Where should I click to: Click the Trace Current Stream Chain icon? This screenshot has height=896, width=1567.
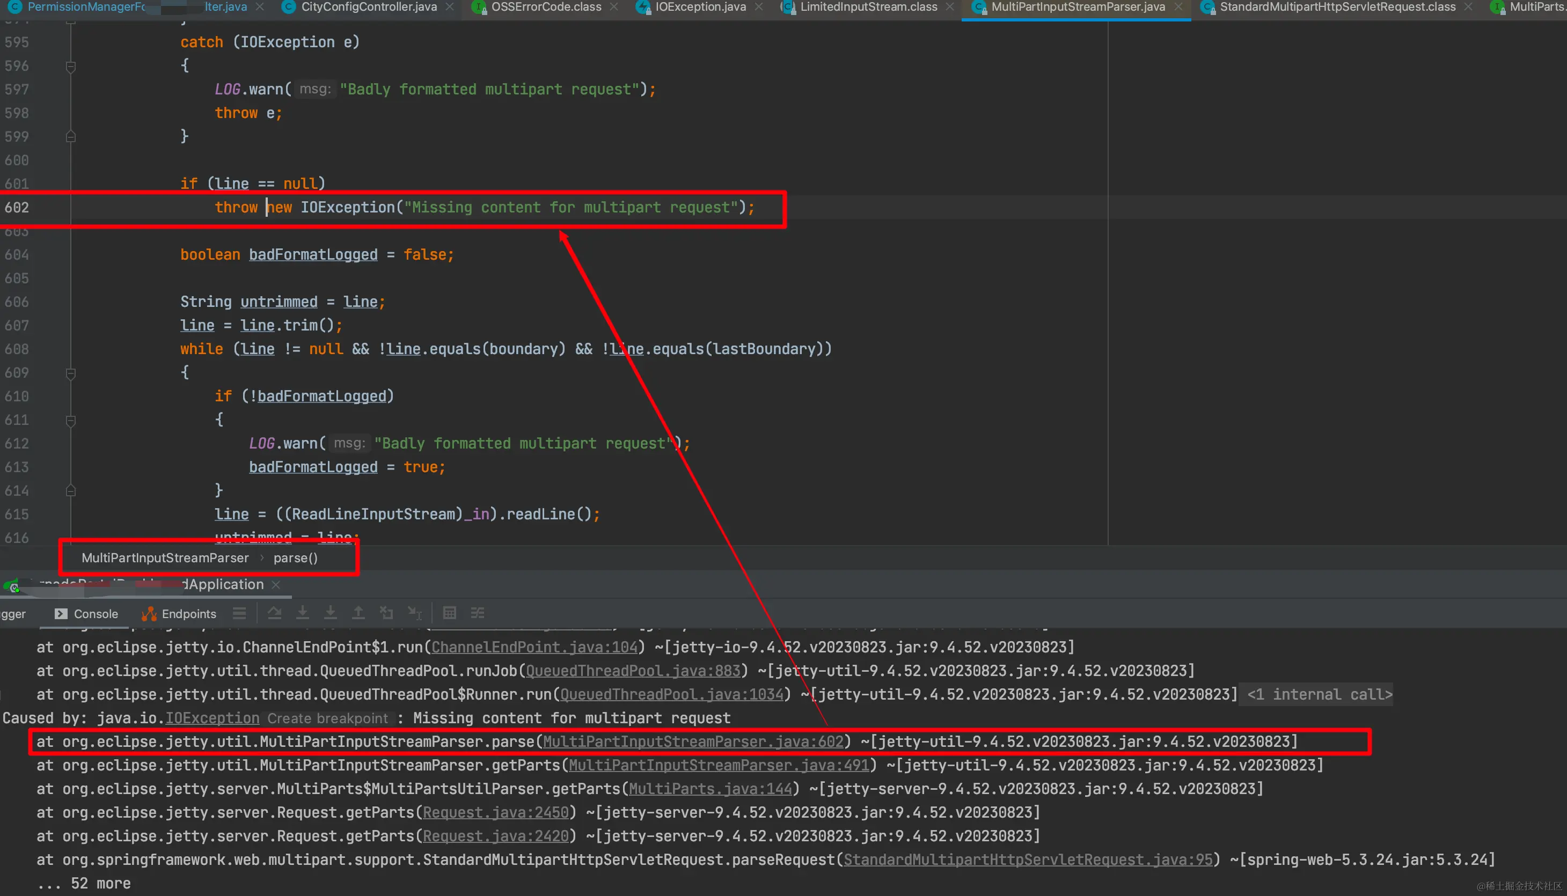(478, 613)
